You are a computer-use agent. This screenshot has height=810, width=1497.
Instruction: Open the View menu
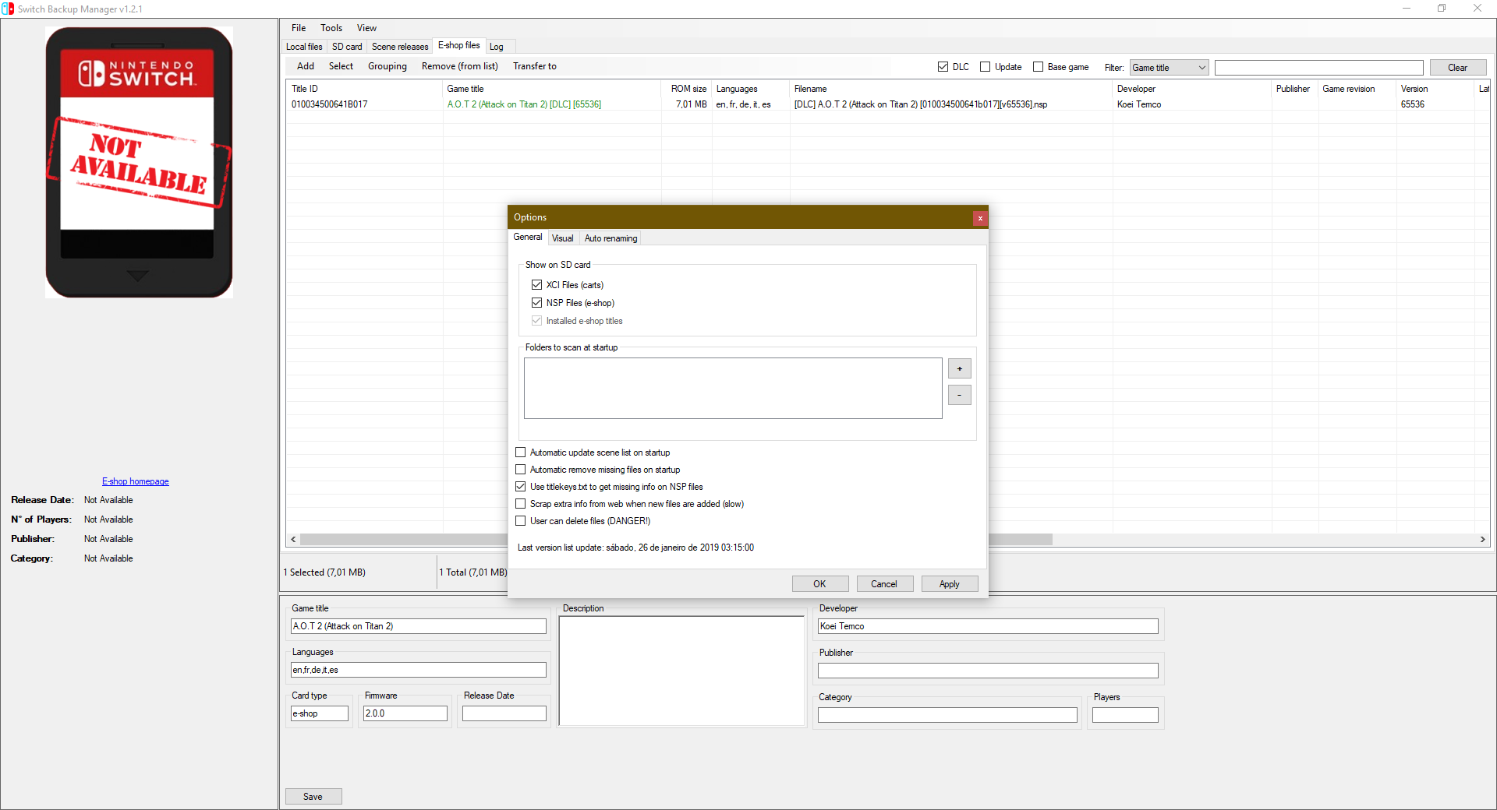click(366, 28)
